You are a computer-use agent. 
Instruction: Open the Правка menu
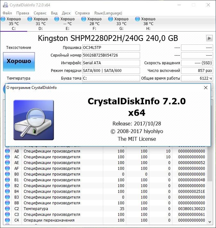click(x=23, y=13)
